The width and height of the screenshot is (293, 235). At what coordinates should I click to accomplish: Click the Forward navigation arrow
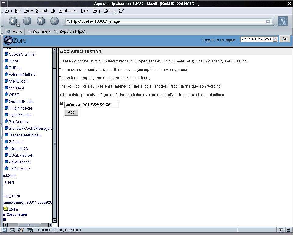27,21
